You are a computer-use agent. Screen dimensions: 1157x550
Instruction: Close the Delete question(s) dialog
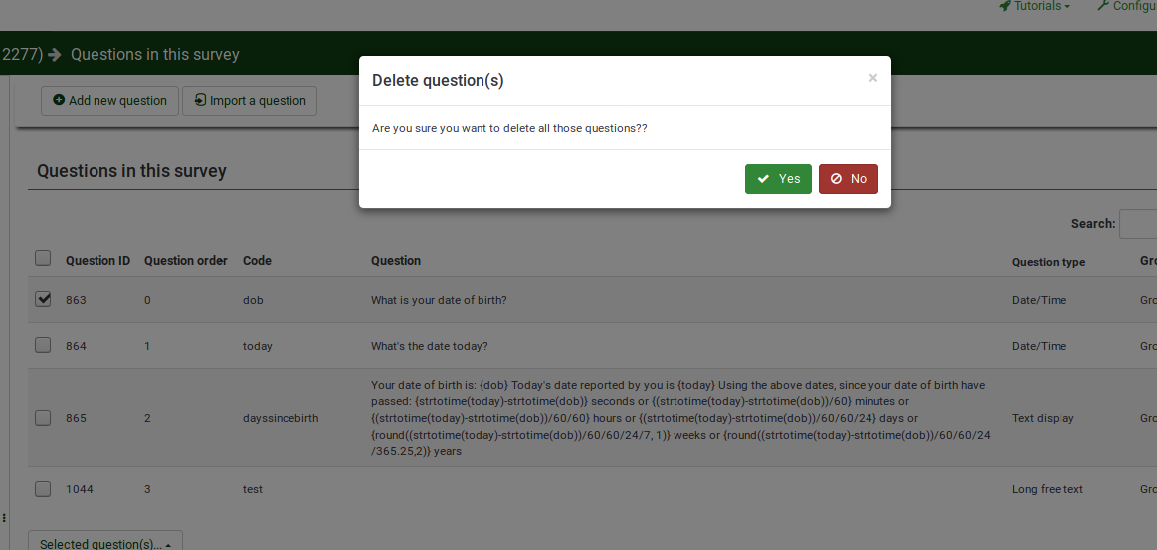click(873, 78)
